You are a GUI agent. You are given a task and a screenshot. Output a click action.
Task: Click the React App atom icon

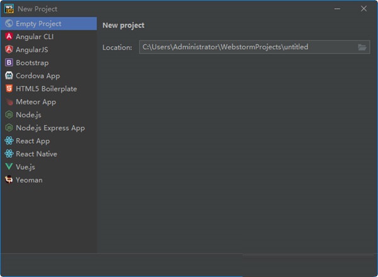9,141
